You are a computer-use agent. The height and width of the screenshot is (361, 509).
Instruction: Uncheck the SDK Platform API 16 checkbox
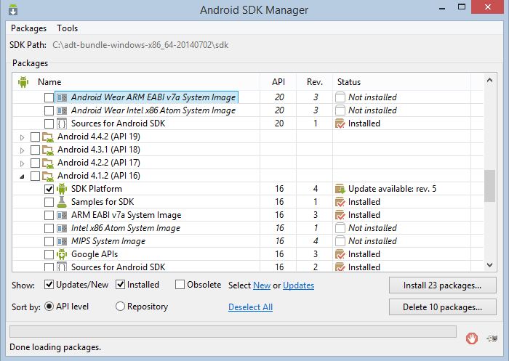tap(49, 189)
